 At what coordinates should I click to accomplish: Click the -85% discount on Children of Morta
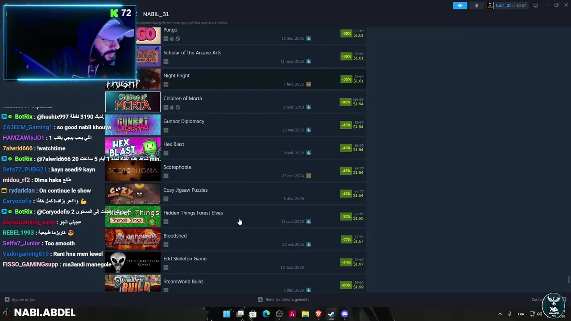pos(346,102)
